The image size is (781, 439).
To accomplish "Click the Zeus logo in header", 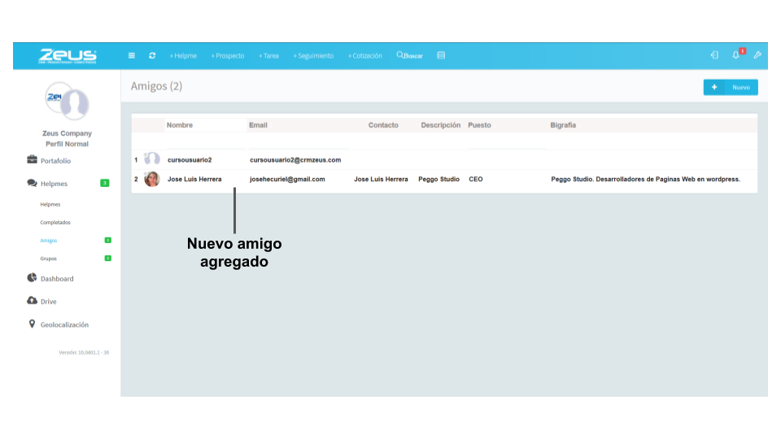I will pyautogui.click(x=68, y=56).
